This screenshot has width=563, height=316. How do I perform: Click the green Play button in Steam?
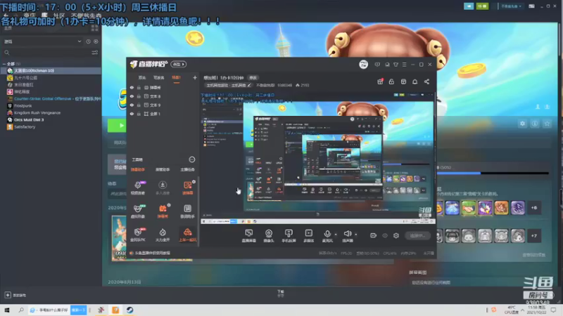coord(117,126)
